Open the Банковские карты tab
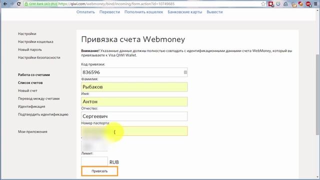This screenshot has width=320, height=180. [x=184, y=12]
